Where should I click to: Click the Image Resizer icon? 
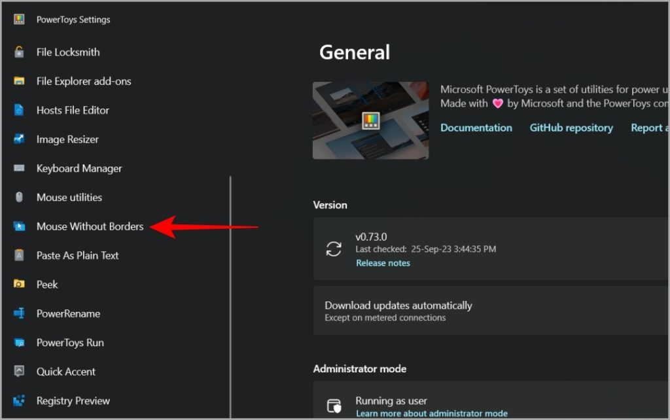pyautogui.click(x=19, y=139)
